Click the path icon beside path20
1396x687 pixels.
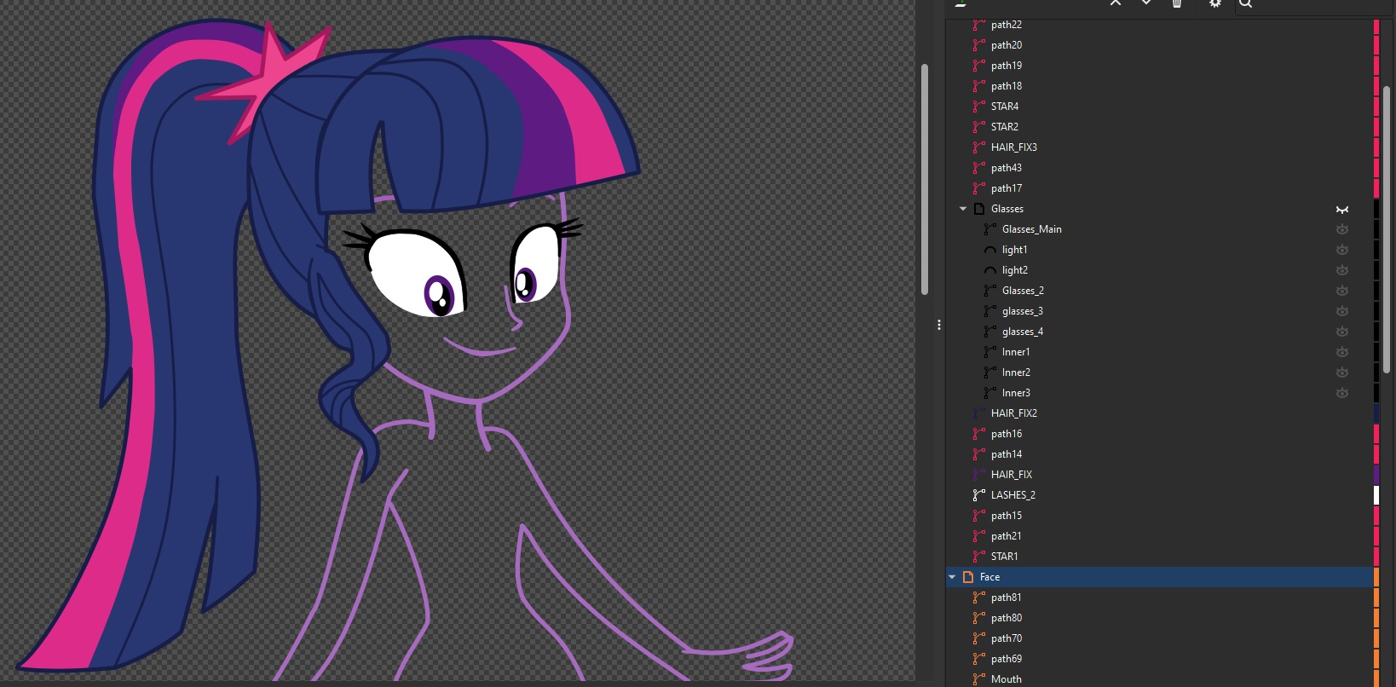pyautogui.click(x=979, y=45)
